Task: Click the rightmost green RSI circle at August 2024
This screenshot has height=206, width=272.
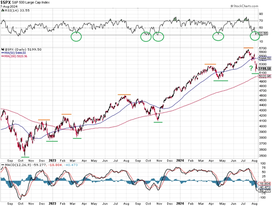Action: click(255, 36)
